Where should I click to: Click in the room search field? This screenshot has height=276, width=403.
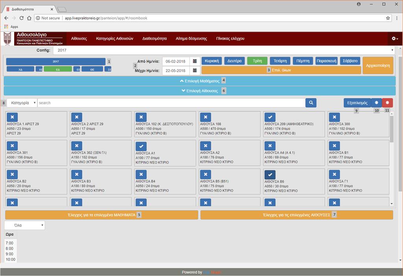[x=172, y=103]
